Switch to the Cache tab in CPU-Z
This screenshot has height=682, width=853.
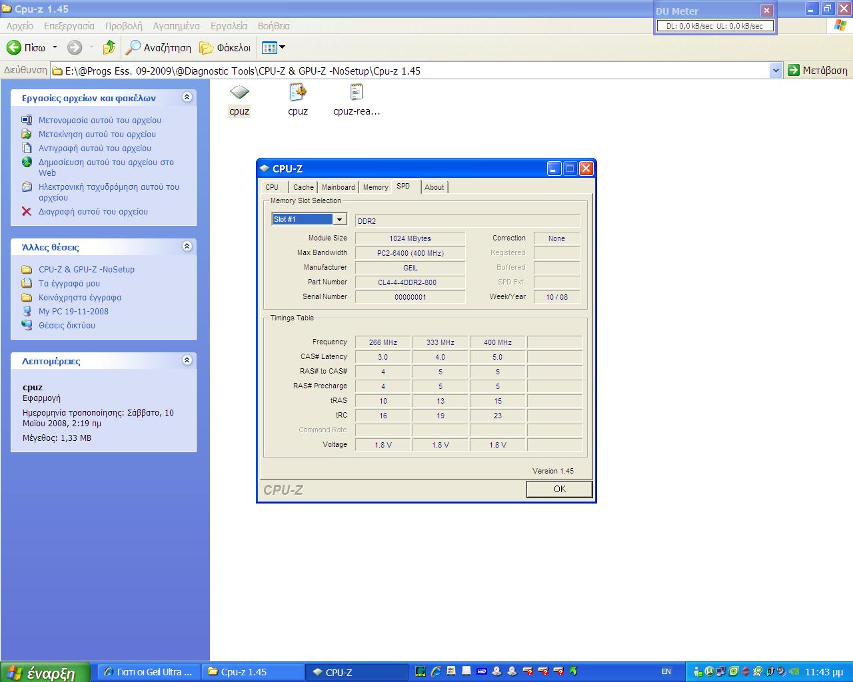tap(303, 187)
